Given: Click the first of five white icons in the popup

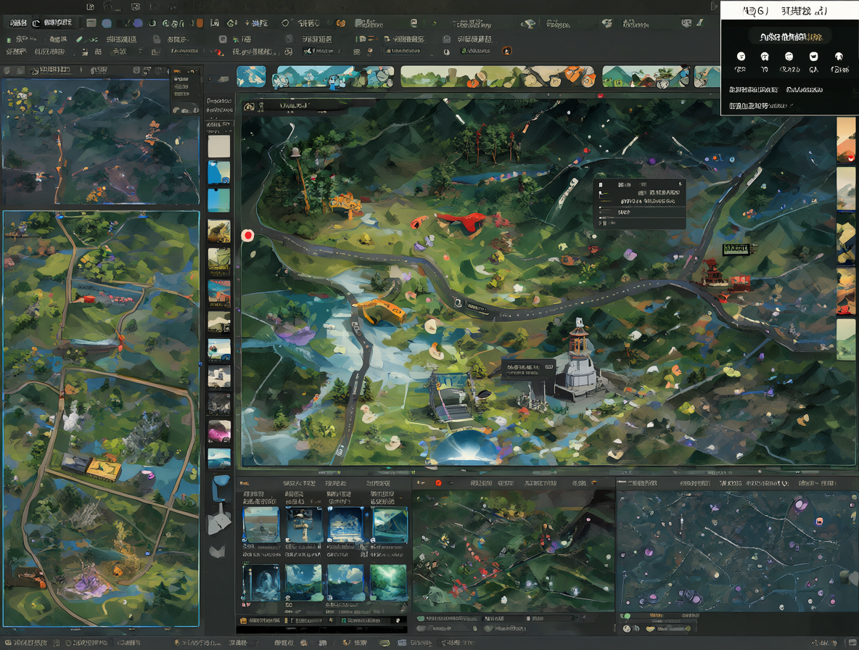Looking at the screenshot, I should coord(741,57).
